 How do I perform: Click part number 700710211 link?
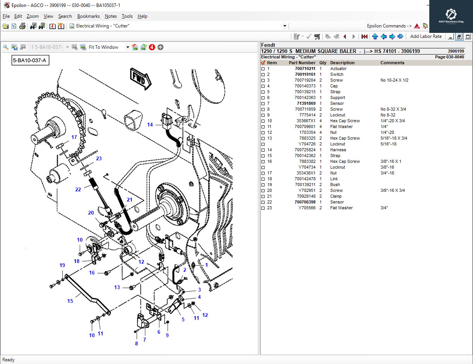click(305, 69)
